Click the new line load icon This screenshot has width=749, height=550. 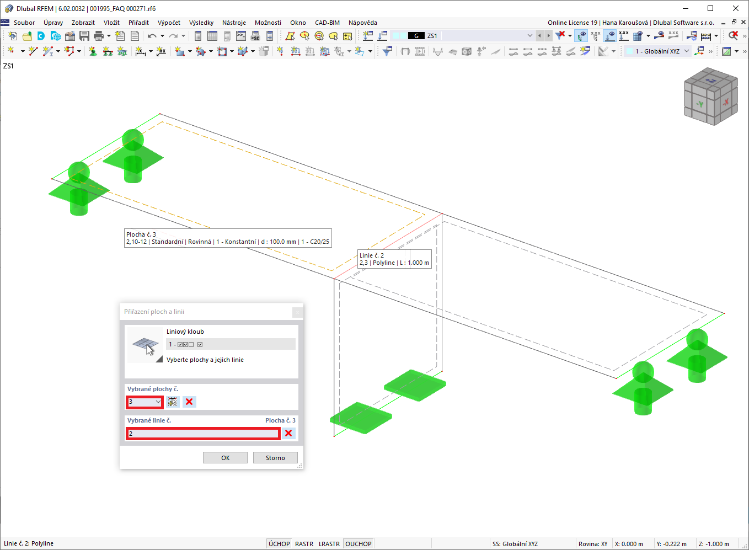coord(296,51)
